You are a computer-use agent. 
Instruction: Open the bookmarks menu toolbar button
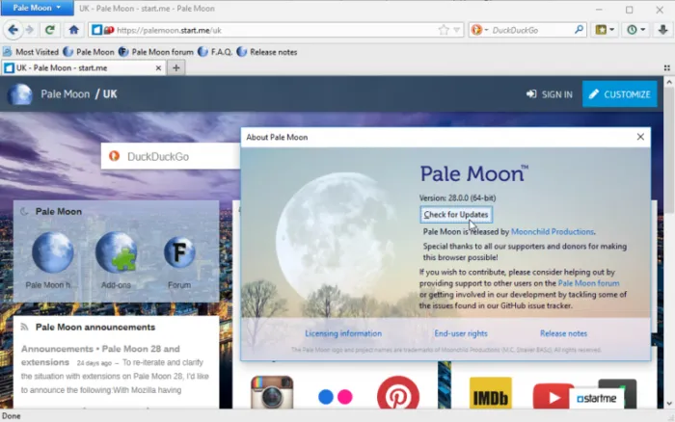coord(605,30)
